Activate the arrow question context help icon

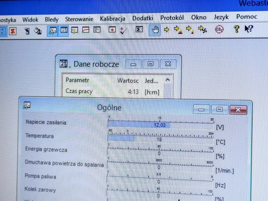(x=249, y=29)
